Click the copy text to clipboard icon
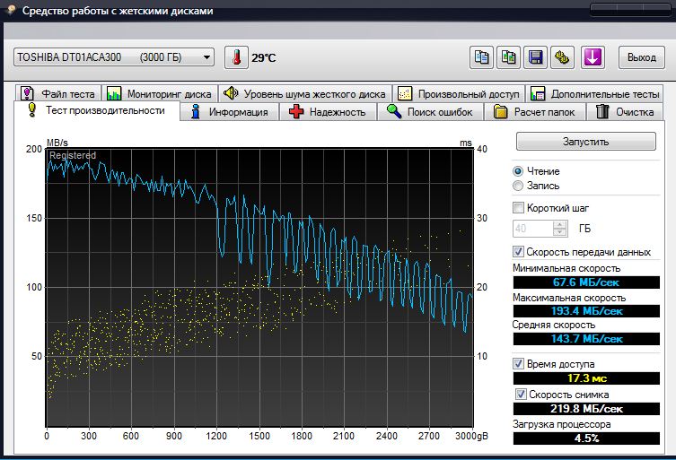The width and height of the screenshot is (676, 460). (x=482, y=57)
